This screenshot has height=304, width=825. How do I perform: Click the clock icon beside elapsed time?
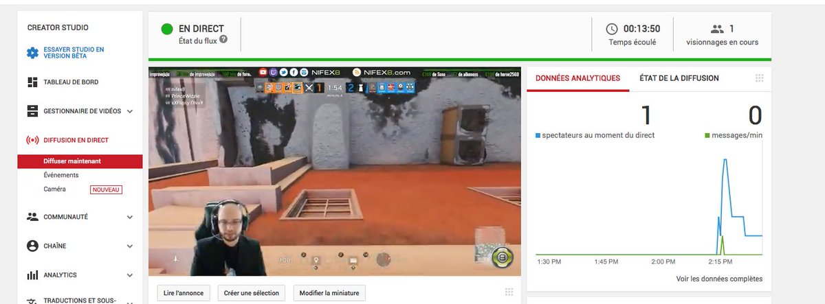pos(611,29)
